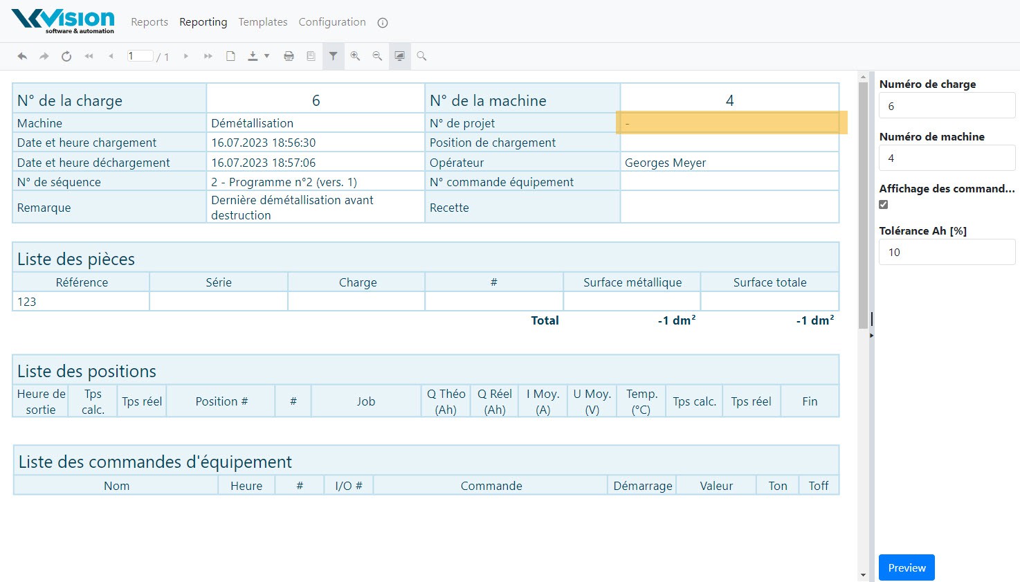Go to the last page of the report
The width and height of the screenshot is (1020, 582).
pos(208,56)
